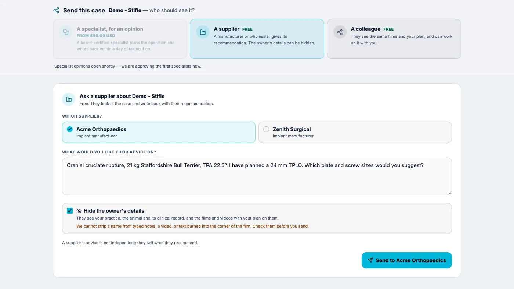The width and height of the screenshot is (514, 289).
Task: Click the Send this case heading text
Action: [84, 10]
